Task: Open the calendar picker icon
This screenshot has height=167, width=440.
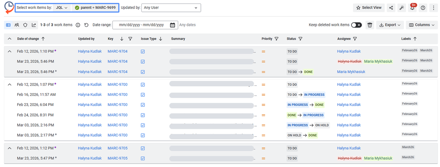Action: coord(172,25)
